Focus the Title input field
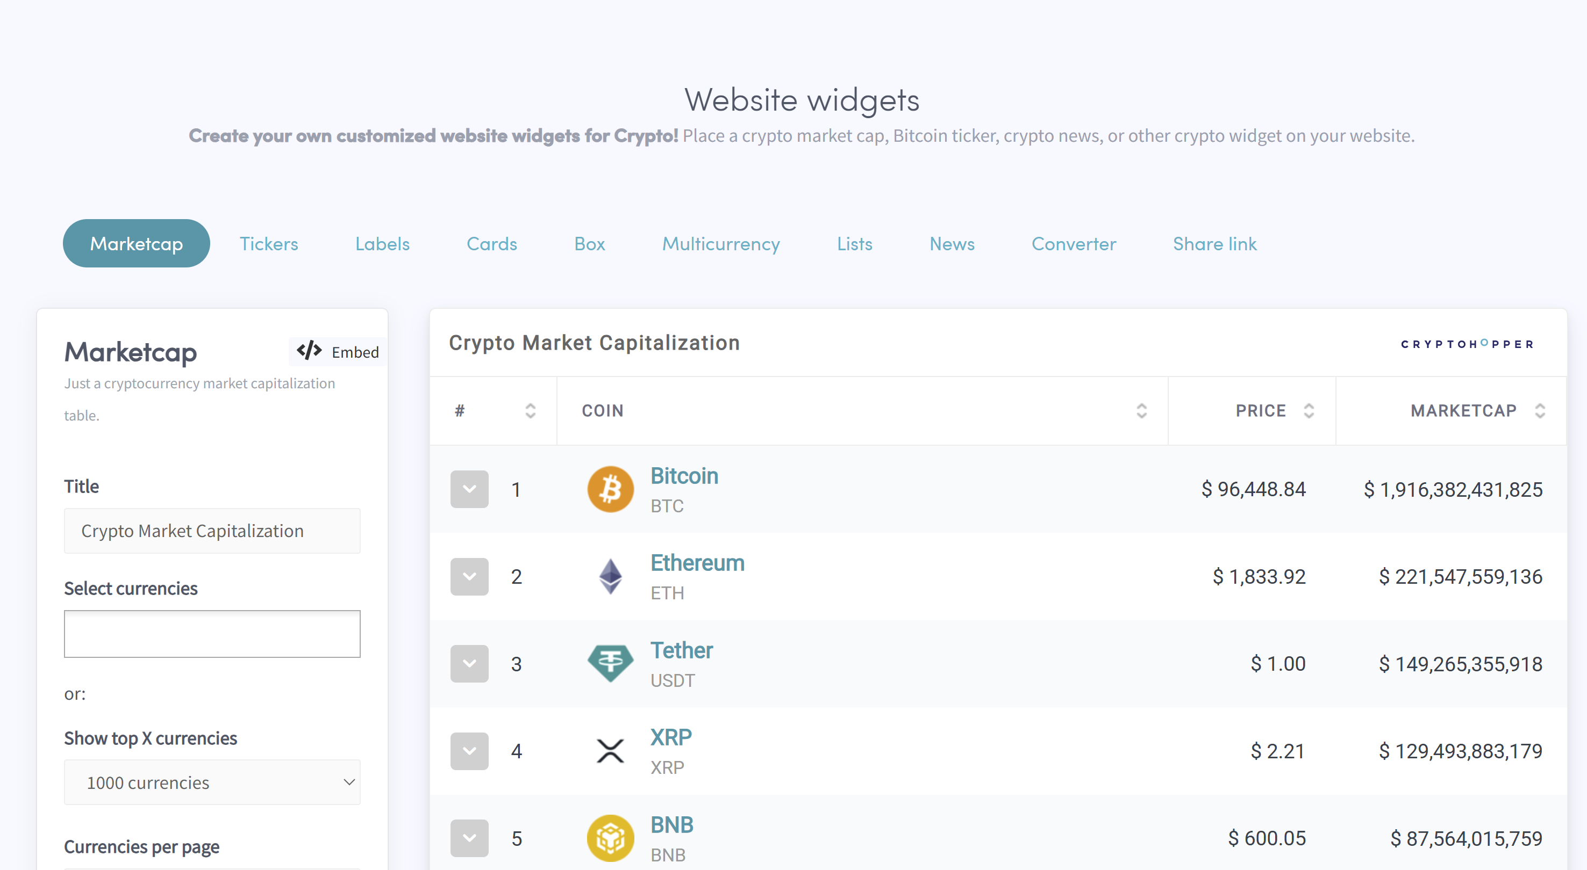This screenshot has height=870, width=1587. [212, 531]
